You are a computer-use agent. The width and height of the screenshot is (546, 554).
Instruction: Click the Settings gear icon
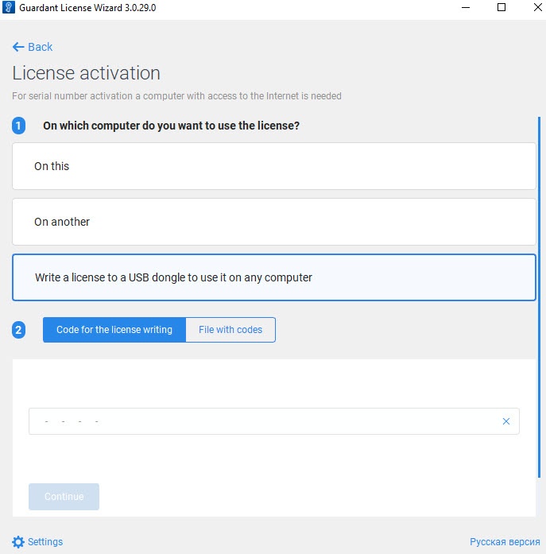tap(18, 542)
